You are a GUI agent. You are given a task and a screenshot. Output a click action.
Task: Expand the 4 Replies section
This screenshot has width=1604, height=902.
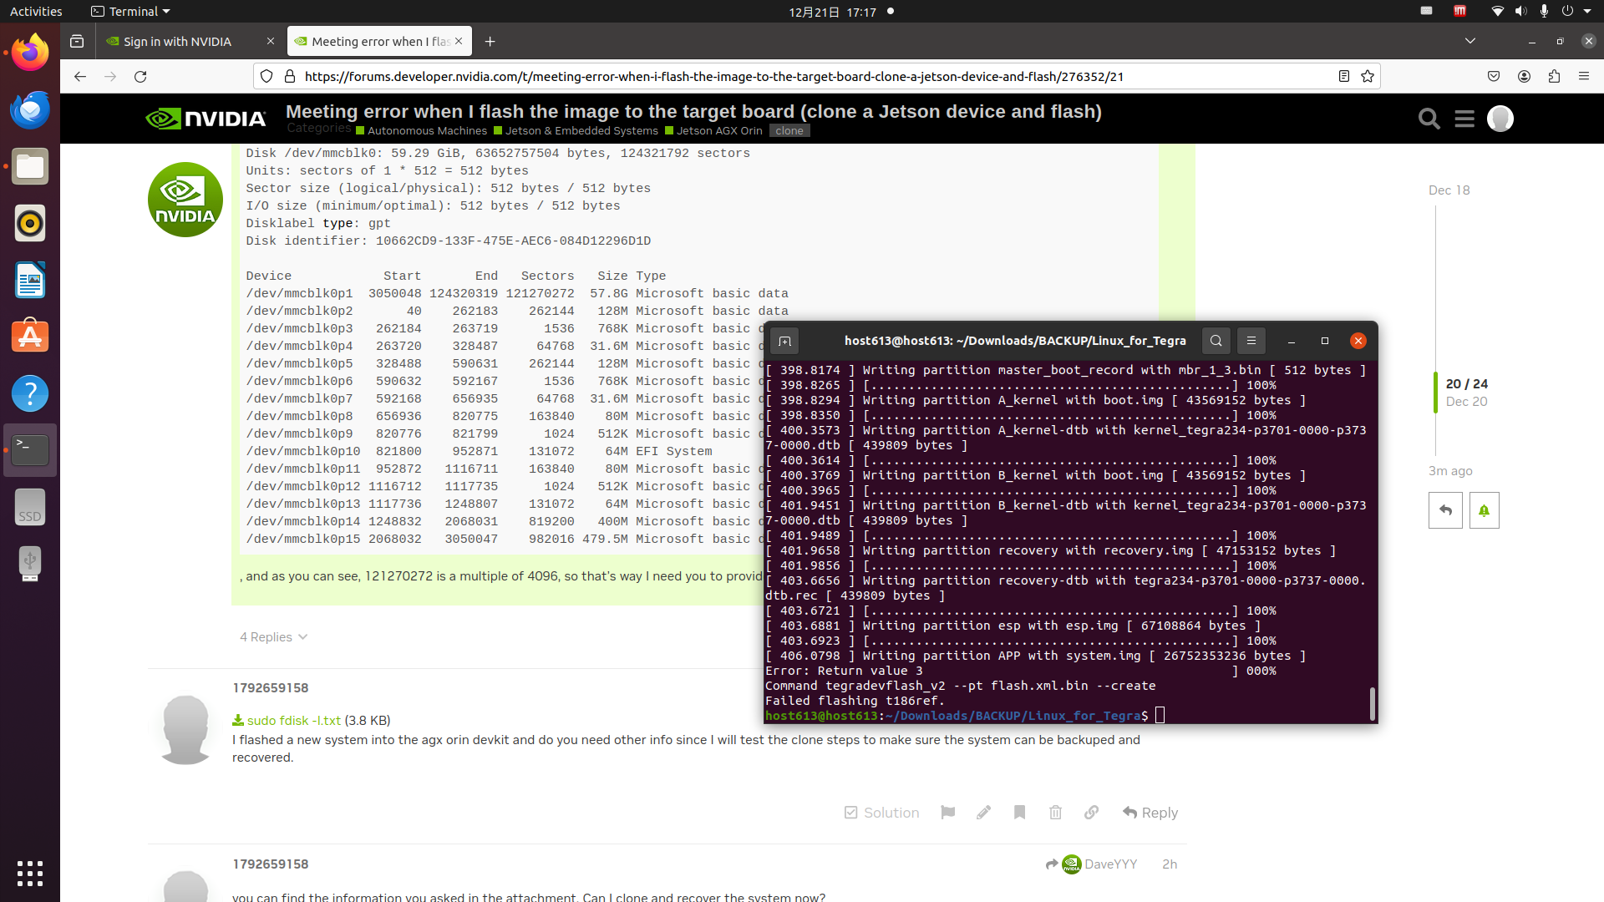(x=273, y=637)
